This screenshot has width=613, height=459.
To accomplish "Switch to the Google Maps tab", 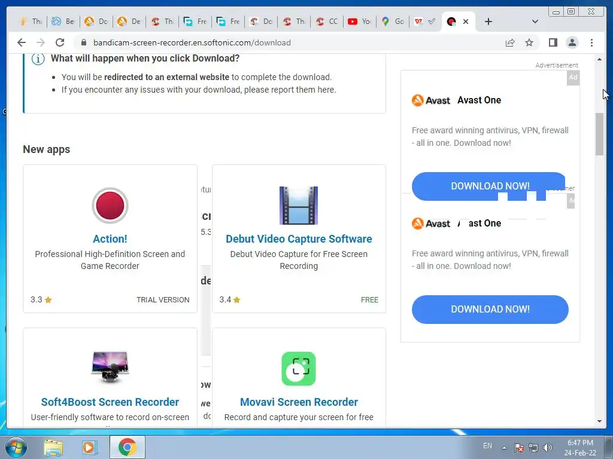I will tap(392, 22).
